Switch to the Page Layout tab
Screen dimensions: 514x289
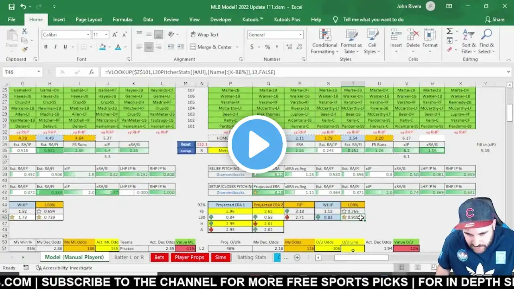click(x=89, y=20)
